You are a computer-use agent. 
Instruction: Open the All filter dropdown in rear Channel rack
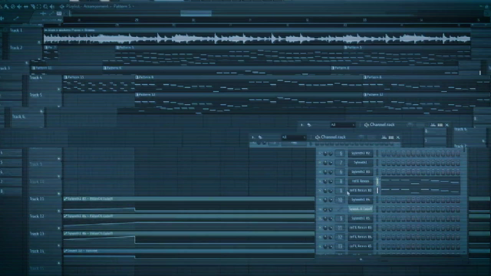click(342, 125)
